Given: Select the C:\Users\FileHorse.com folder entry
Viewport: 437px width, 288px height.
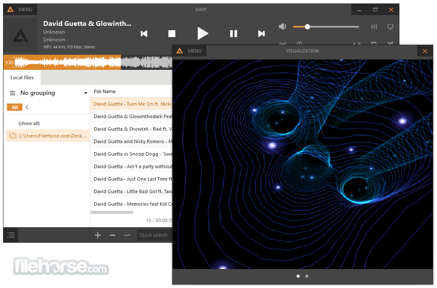Looking at the screenshot, I should pyautogui.click(x=48, y=136).
